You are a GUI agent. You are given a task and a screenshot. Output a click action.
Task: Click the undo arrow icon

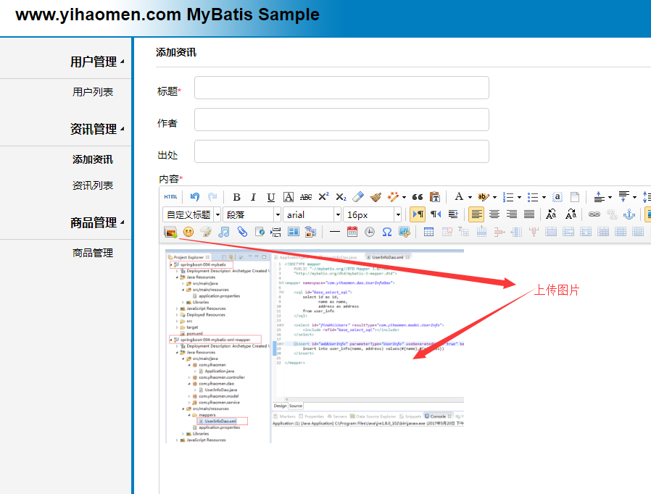point(195,197)
